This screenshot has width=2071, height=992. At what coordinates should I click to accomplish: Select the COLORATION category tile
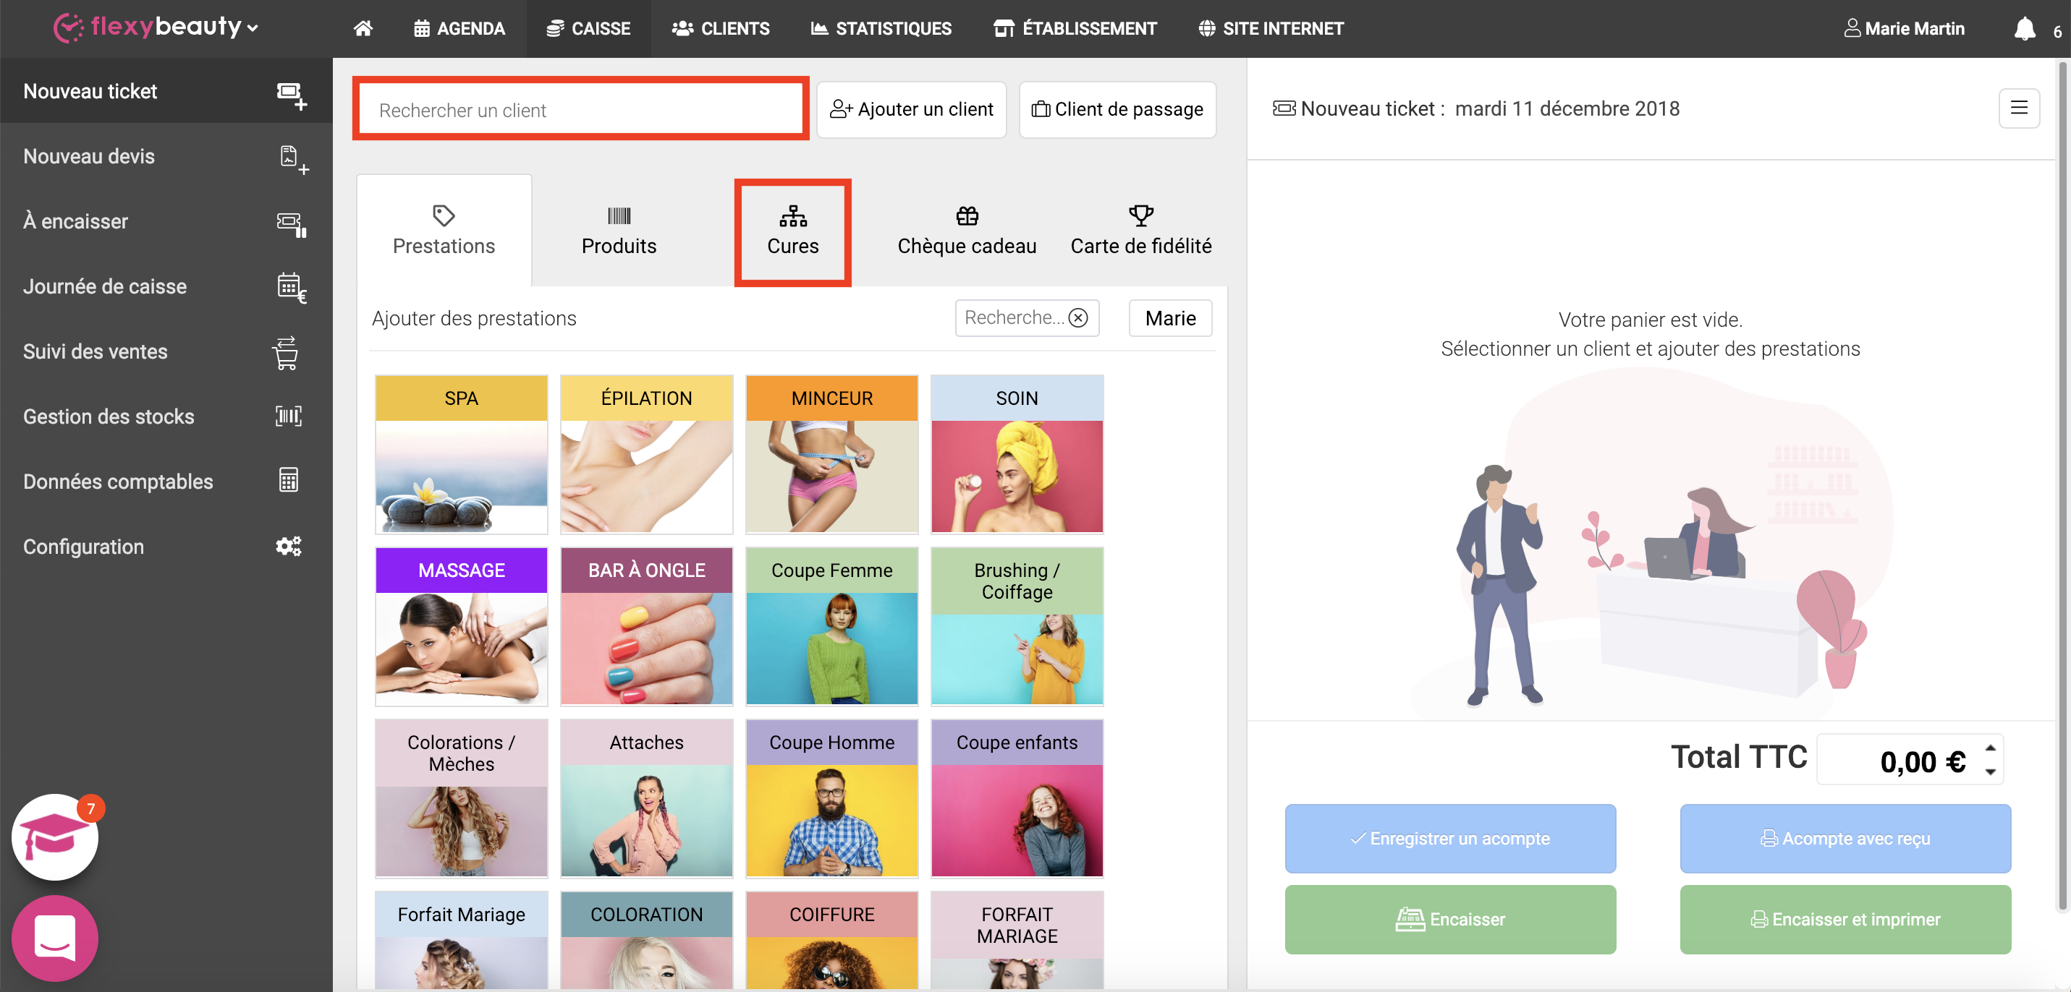646,940
